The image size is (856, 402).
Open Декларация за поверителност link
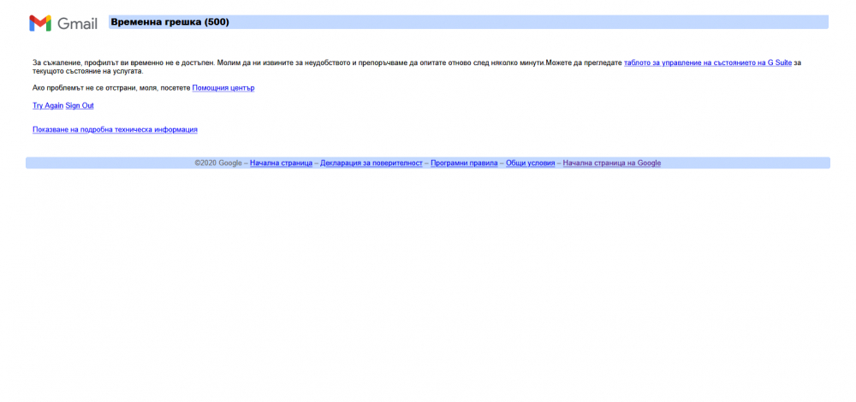tap(372, 163)
